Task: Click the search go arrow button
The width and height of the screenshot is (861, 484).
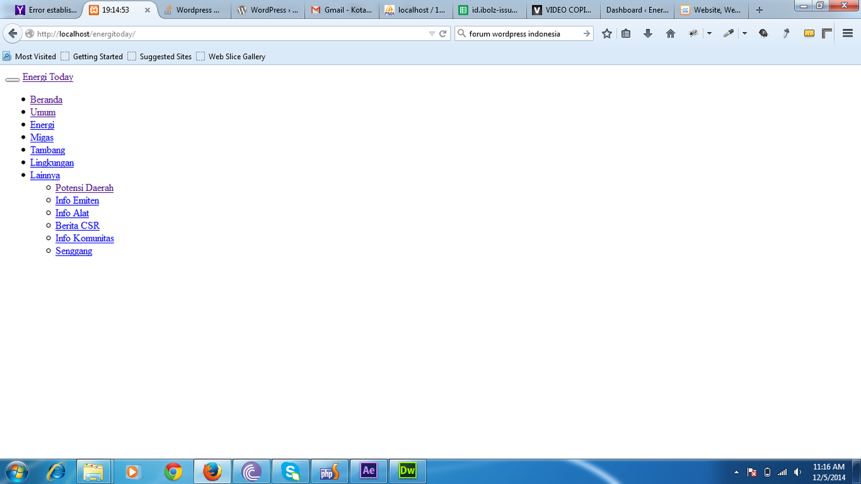Action: [587, 34]
